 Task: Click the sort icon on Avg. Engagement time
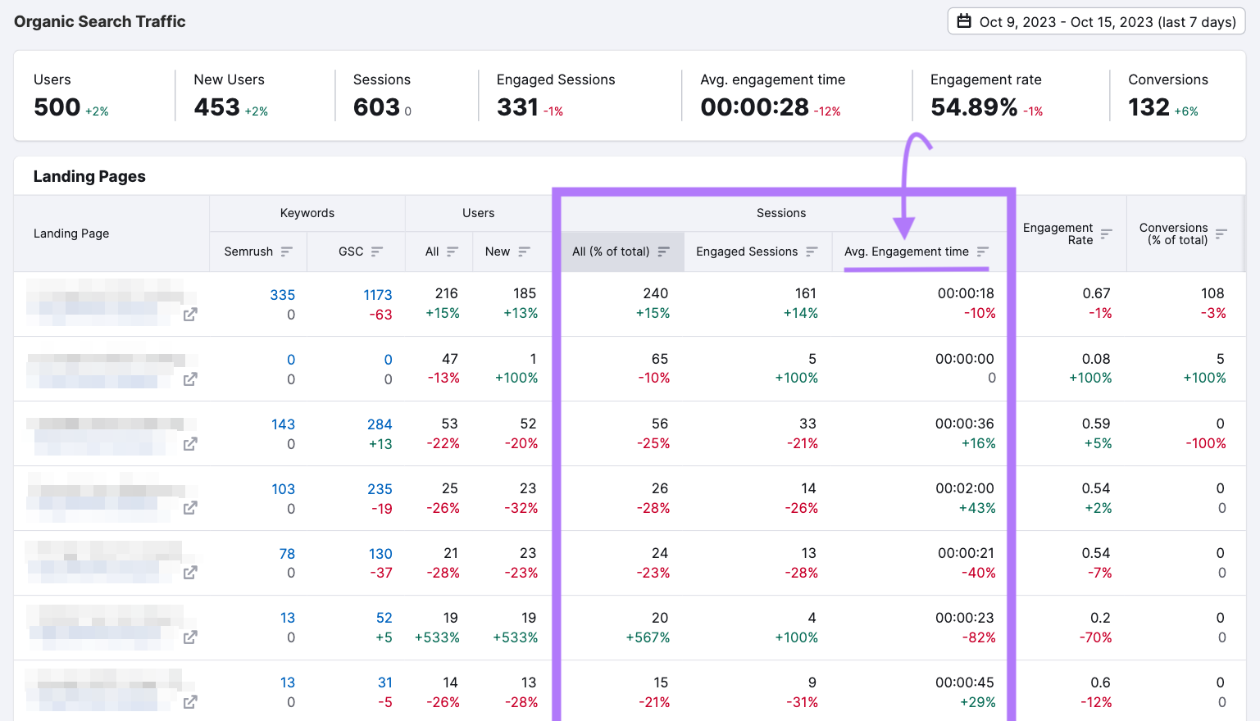pyautogui.click(x=984, y=252)
